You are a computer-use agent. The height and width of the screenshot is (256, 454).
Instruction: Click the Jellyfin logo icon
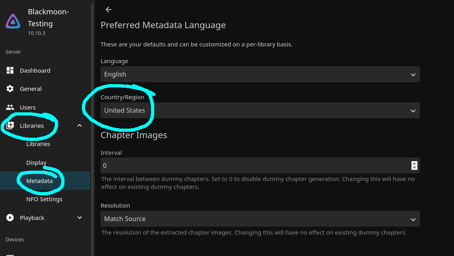[13, 21]
